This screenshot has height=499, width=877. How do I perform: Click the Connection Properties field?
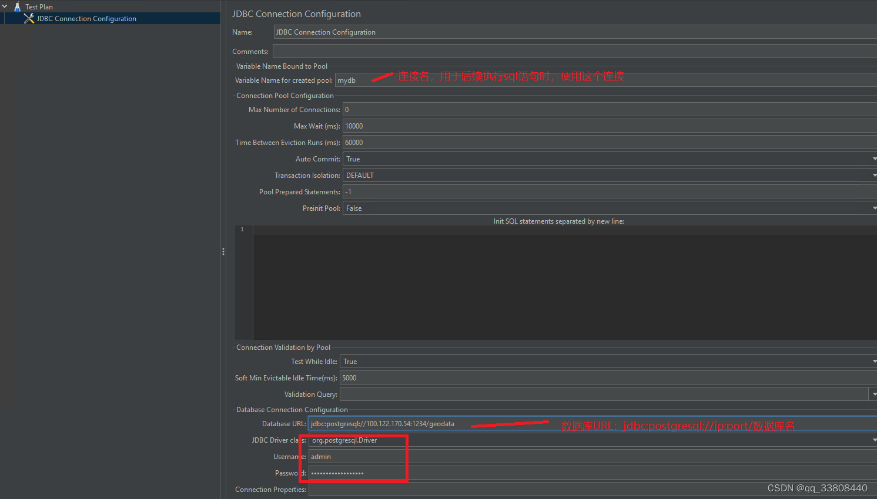(x=593, y=490)
